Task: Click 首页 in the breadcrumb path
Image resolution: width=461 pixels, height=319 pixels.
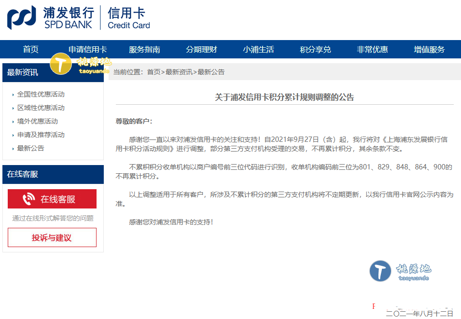Action: (154, 72)
